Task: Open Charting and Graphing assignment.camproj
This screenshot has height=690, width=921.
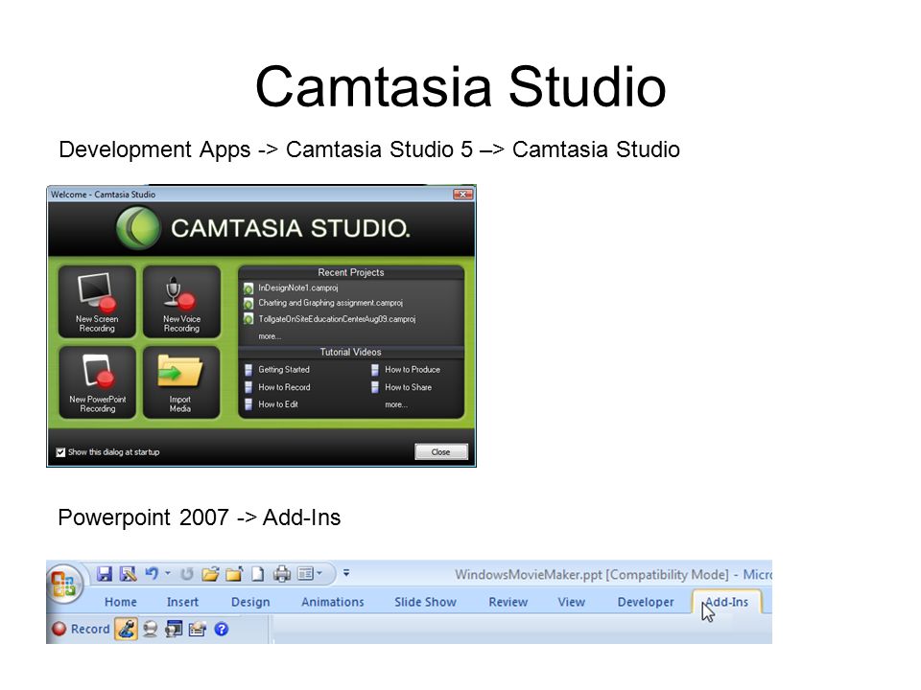Action: pos(331,304)
